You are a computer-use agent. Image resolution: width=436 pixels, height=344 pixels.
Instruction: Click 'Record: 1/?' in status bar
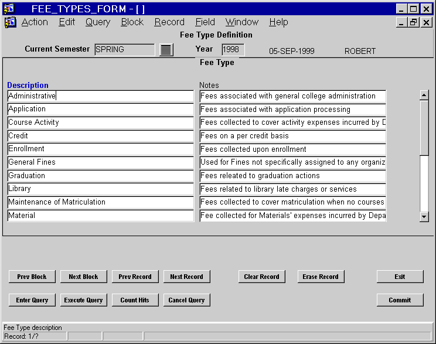21,336
